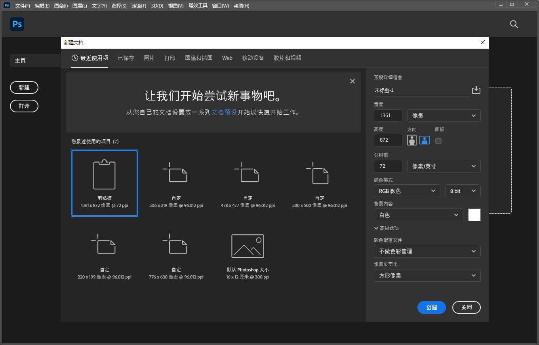Image resolution: width=539 pixels, height=345 pixels.
Task: Open search with the magnifier icon
Action: point(514,24)
